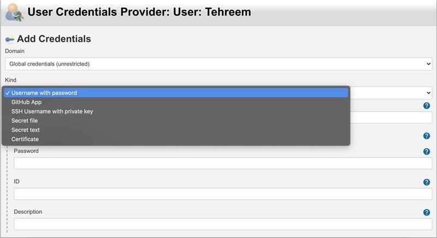
Task: Pick Secret file credential kind
Action: coord(25,121)
